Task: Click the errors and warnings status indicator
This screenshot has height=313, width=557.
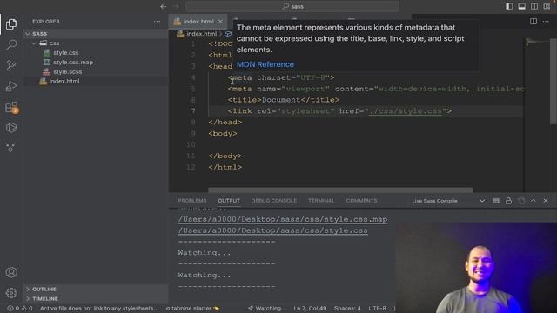Action: pyautogui.click(x=20, y=309)
